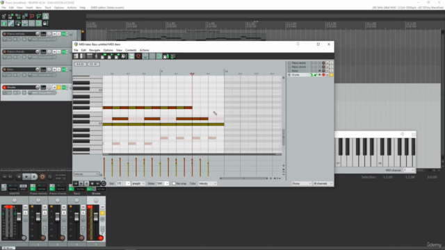Click the Quantize icon in MIDI editor toolbar
This screenshot has width=445, height=250.
(138, 56)
